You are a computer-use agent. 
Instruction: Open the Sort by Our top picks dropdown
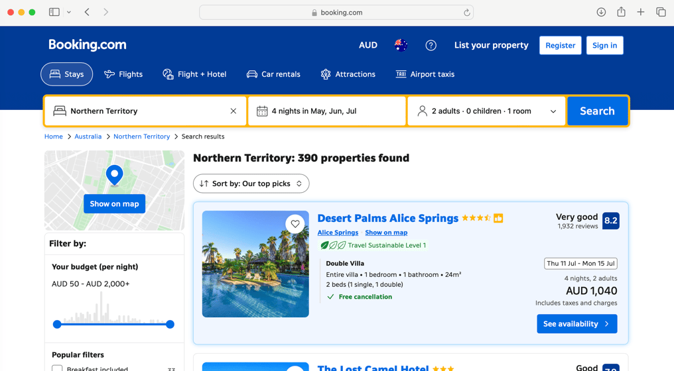click(x=251, y=184)
